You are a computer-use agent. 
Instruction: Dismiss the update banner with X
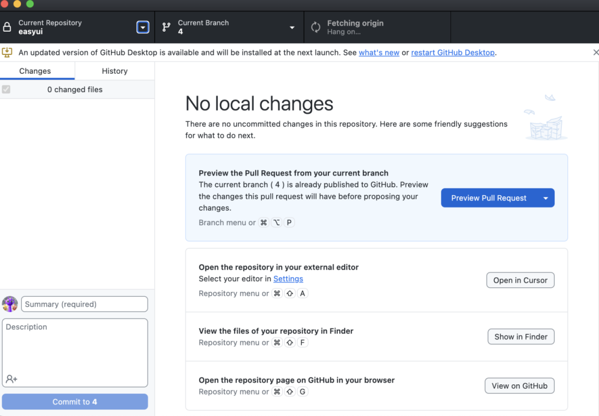(596, 53)
